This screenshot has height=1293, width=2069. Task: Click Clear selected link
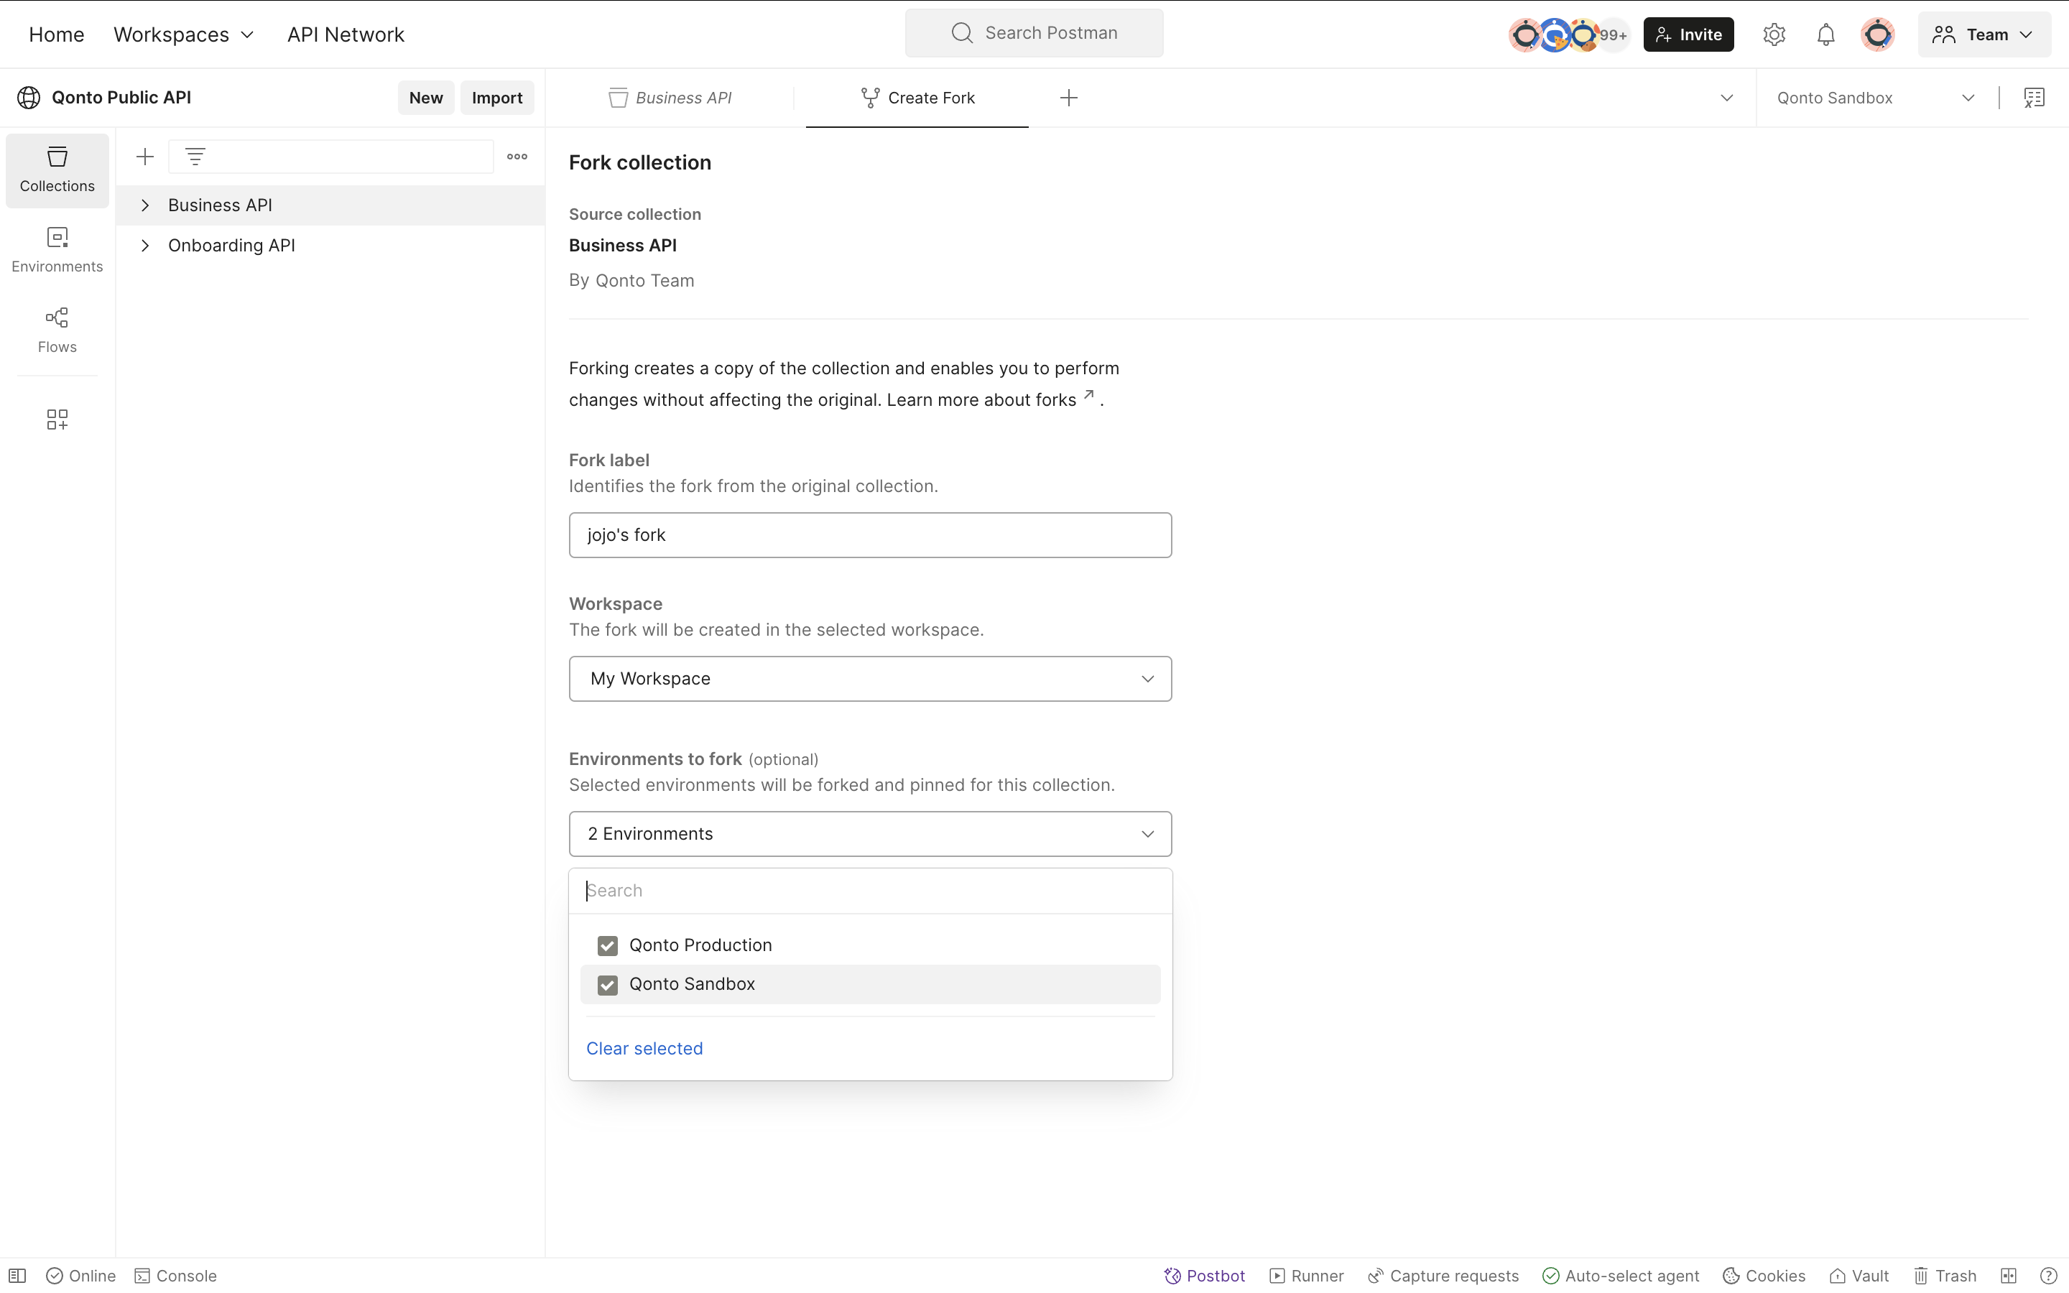[x=644, y=1049]
